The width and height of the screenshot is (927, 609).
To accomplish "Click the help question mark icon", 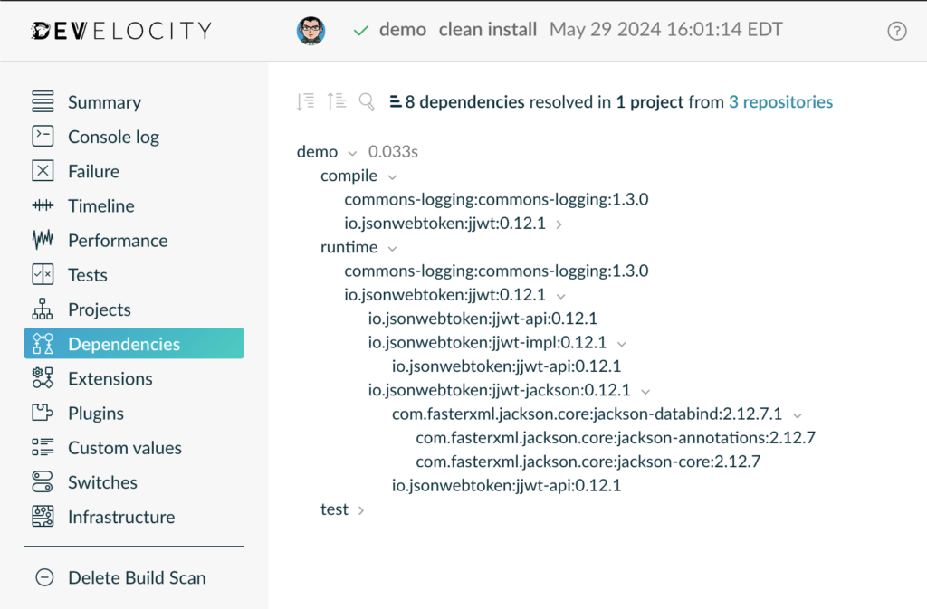I will point(896,31).
